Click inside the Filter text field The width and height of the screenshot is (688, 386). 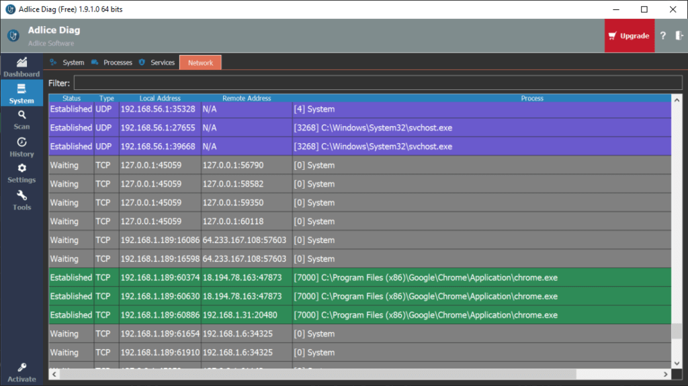[376, 83]
